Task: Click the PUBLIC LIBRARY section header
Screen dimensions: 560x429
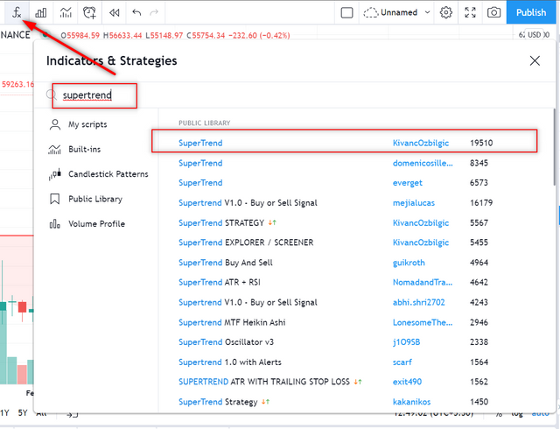Action: (x=204, y=123)
